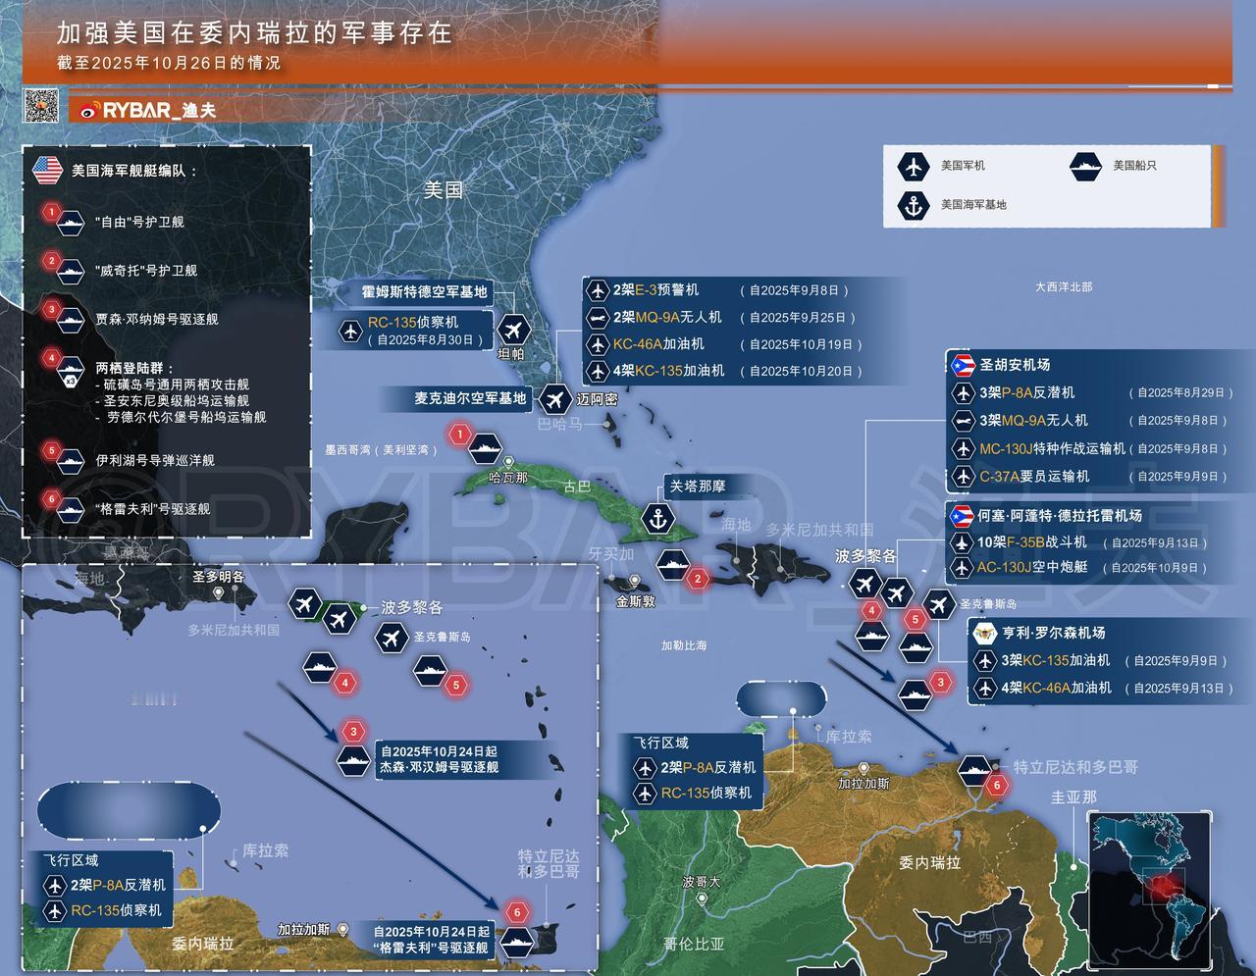Click the aircraft icon beside 3架P-8A反潜机

click(x=964, y=393)
